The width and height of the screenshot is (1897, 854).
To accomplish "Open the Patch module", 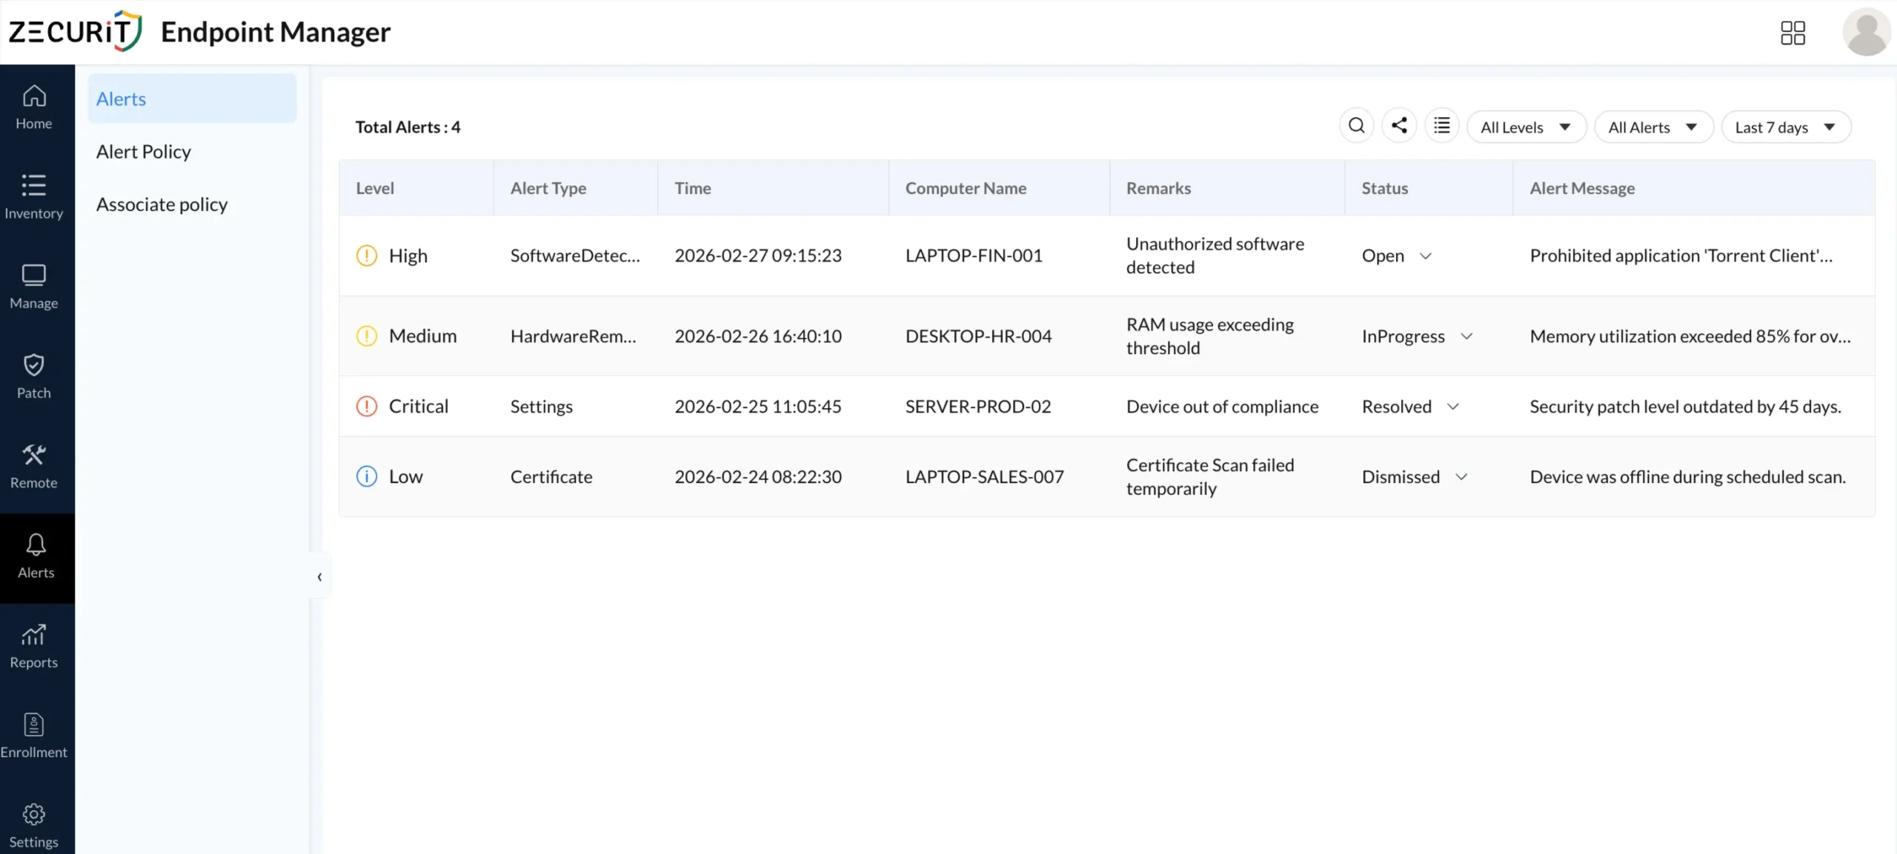I will point(33,376).
